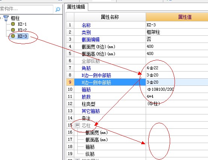Click the 肢数 property name

[x=86, y=97]
